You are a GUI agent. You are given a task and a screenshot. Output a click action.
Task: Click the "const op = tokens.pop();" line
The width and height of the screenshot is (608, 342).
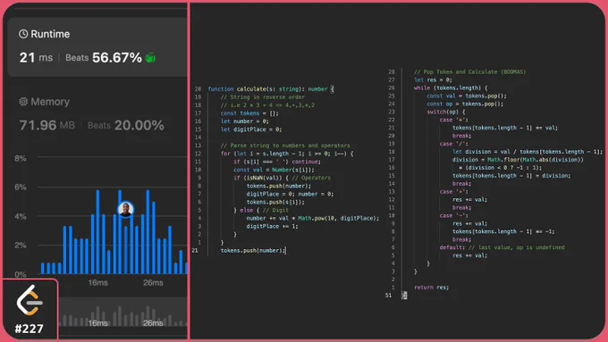pyautogui.click(x=465, y=104)
